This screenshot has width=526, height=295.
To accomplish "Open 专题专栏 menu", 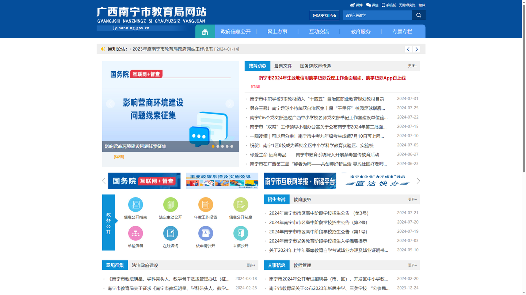I will click(x=402, y=32).
